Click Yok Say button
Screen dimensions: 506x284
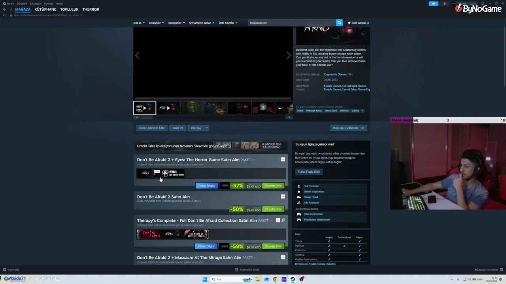tap(196, 128)
